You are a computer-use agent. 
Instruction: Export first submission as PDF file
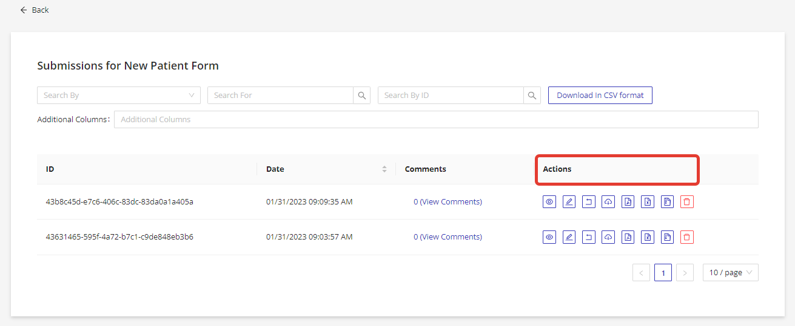tap(628, 202)
